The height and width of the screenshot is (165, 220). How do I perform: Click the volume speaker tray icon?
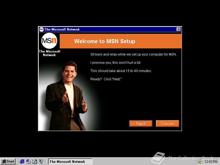[200, 162]
